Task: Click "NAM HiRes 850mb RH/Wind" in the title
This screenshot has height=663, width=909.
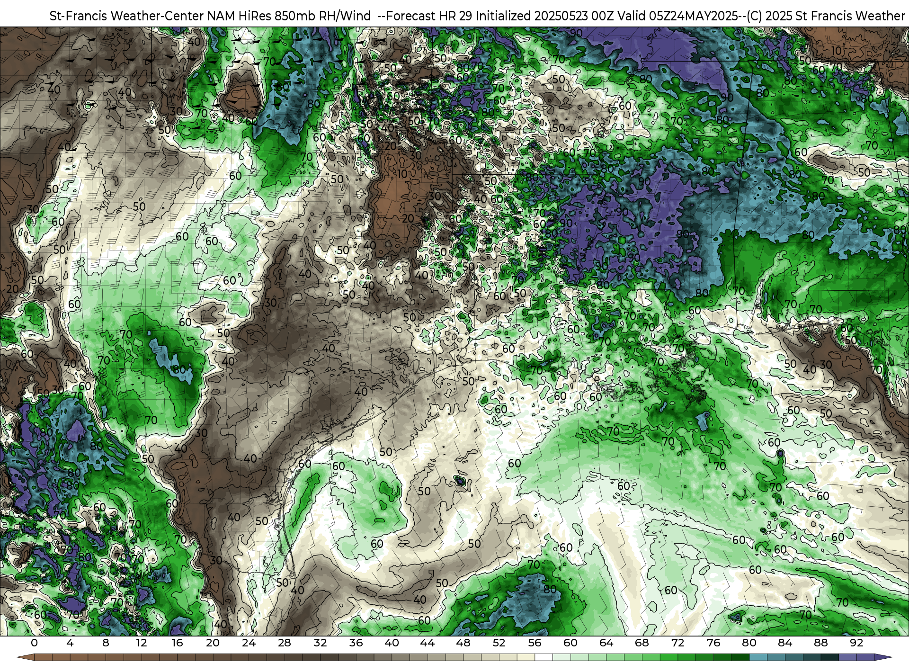Action: pyautogui.click(x=289, y=16)
